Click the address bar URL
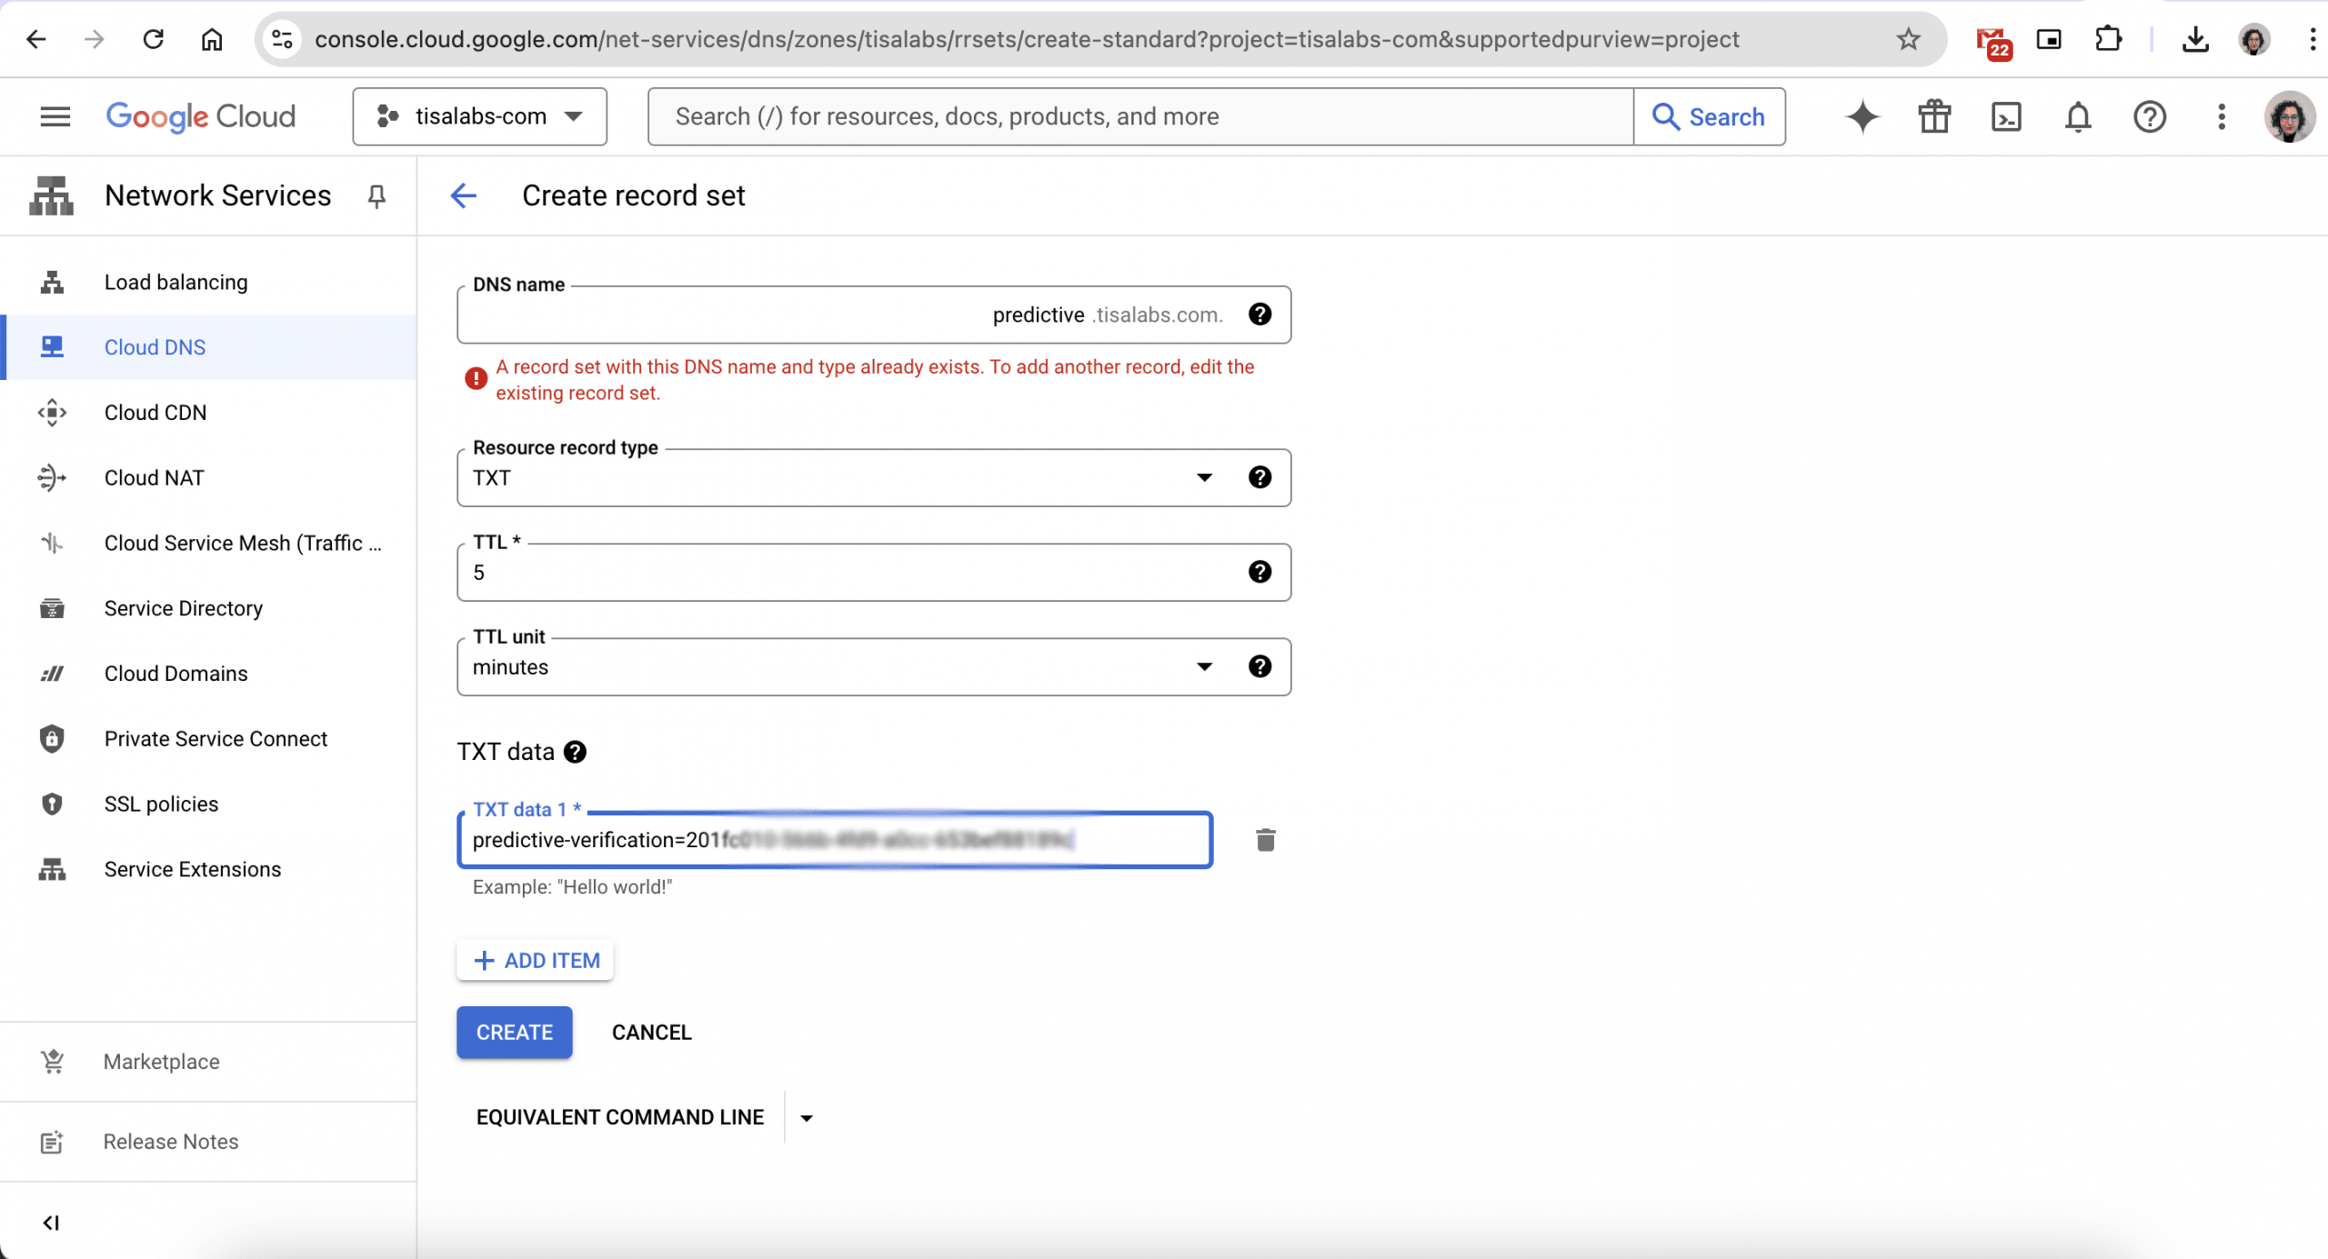The height and width of the screenshot is (1259, 2328). tap(1027, 39)
